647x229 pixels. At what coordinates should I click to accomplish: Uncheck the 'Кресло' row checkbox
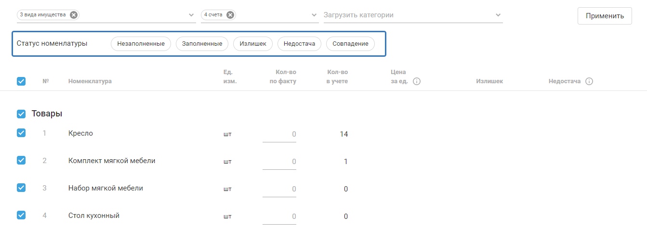[21, 133]
